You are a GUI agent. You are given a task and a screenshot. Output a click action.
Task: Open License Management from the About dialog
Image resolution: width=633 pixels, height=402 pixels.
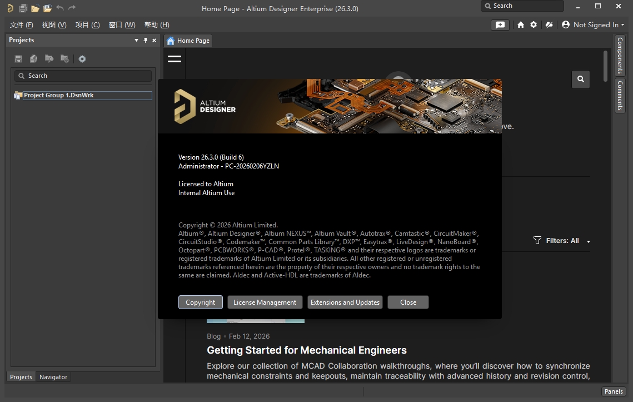click(x=265, y=302)
